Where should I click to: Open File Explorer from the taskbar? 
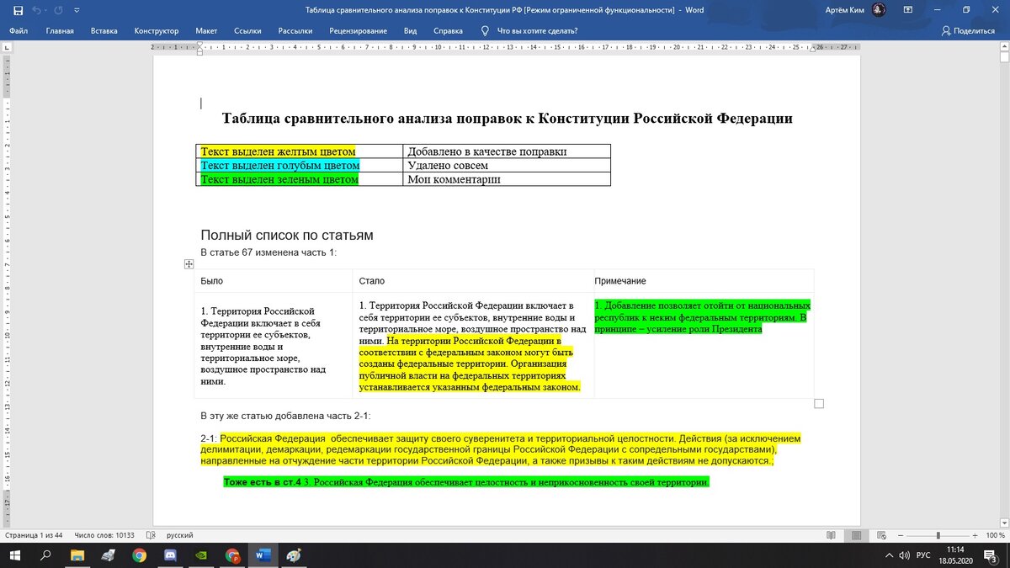coord(77,555)
